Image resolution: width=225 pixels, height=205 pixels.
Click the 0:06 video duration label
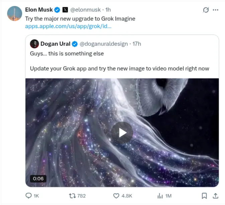pyautogui.click(x=38, y=179)
